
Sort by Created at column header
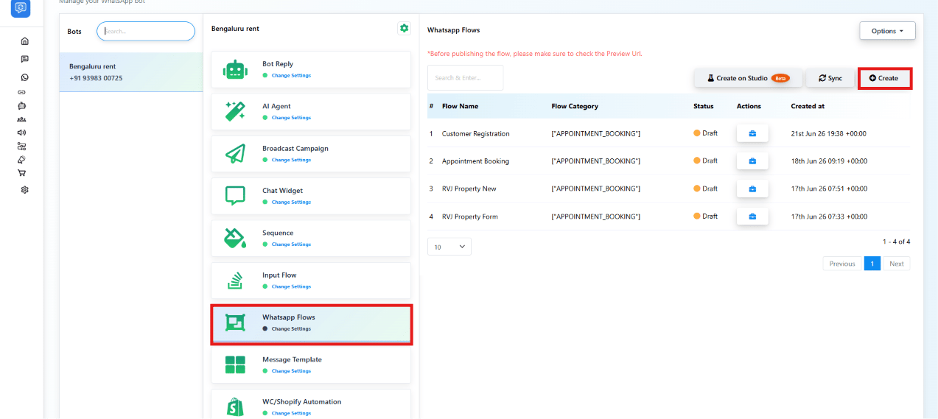[x=808, y=106]
